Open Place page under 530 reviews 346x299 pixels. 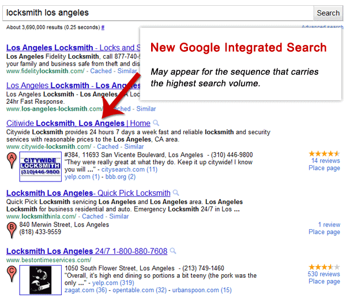point(324,281)
